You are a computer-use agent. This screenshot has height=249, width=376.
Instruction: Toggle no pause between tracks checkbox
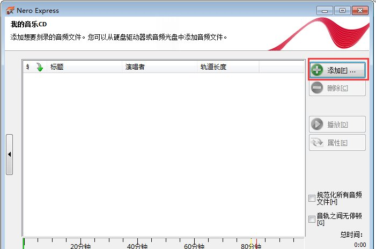(x=312, y=219)
